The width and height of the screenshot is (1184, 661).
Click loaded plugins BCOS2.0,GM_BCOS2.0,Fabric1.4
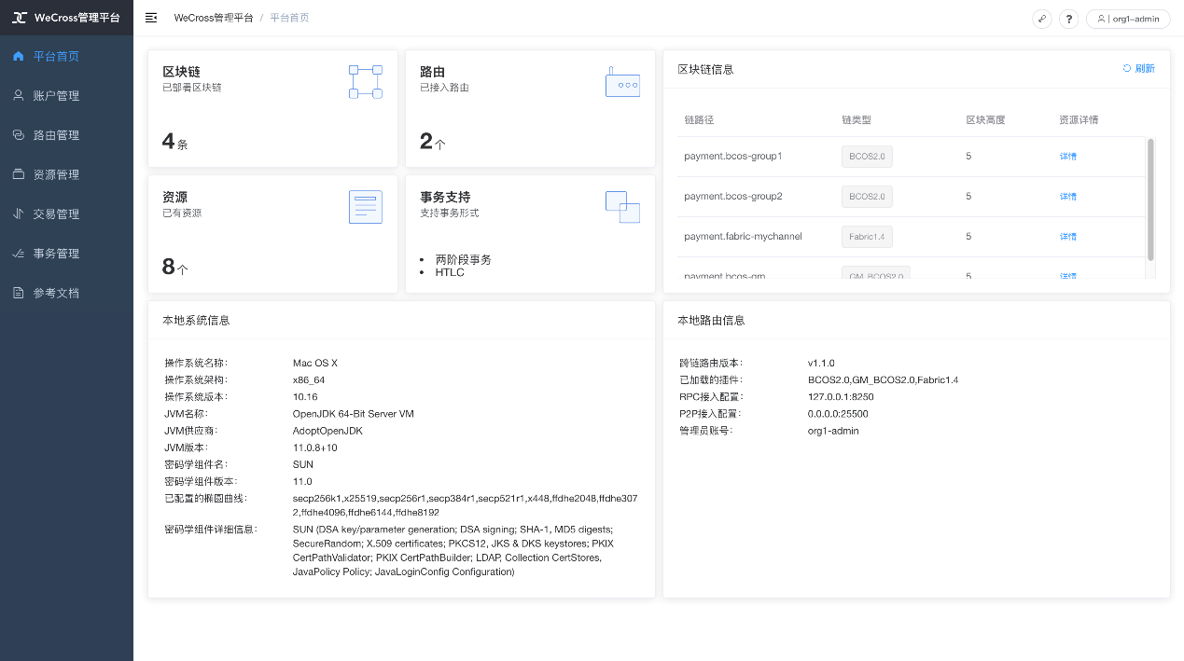(884, 380)
